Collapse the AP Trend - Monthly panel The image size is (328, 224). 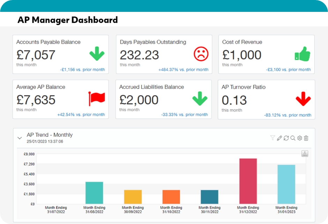[x=20, y=138]
